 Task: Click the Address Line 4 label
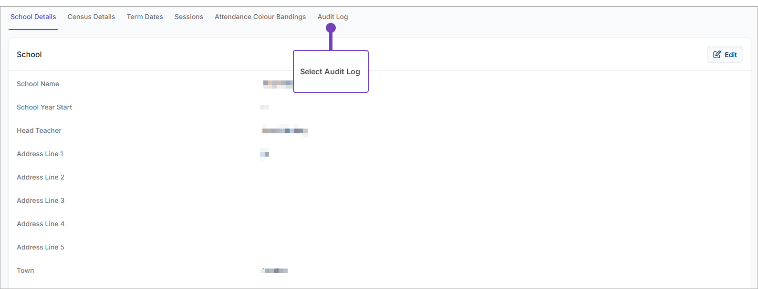(40, 224)
